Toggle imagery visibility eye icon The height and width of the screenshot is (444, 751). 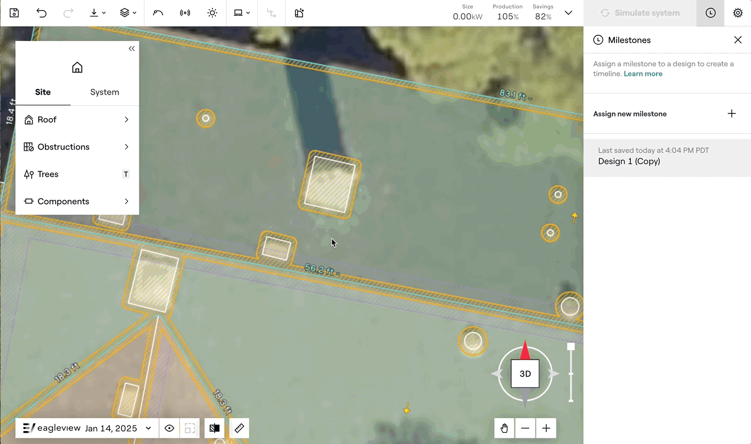click(x=169, y=428)
